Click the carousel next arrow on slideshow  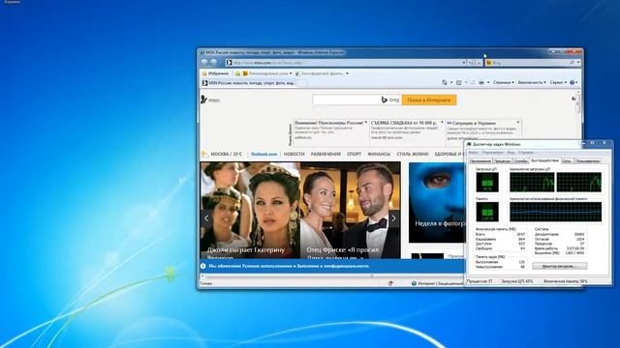click(x=393, y=218)
